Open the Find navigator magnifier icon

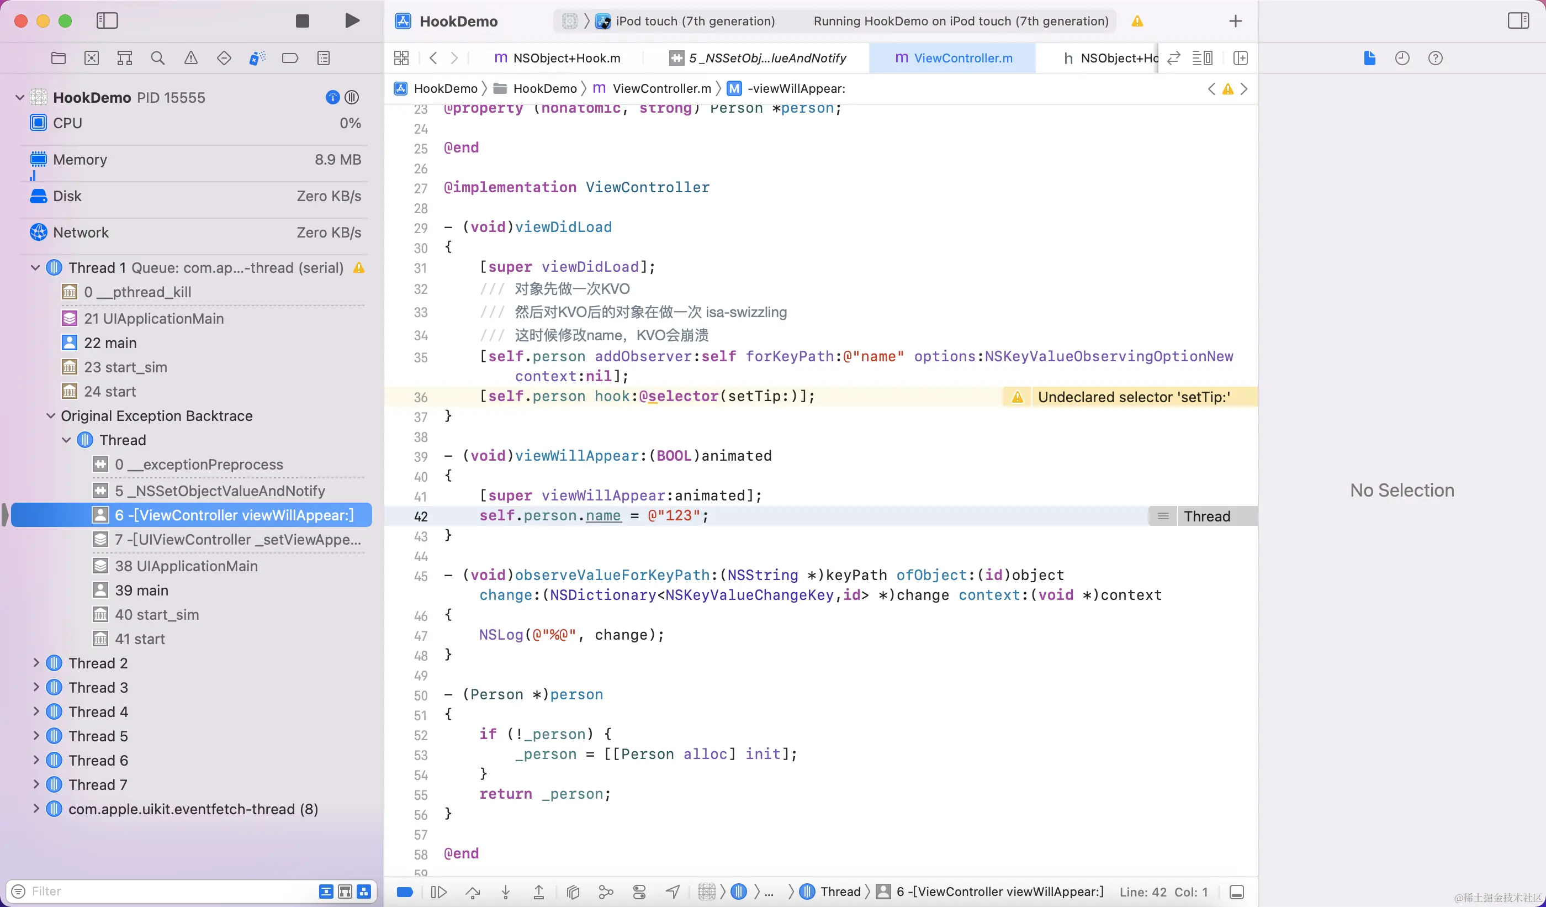[158, 59]
